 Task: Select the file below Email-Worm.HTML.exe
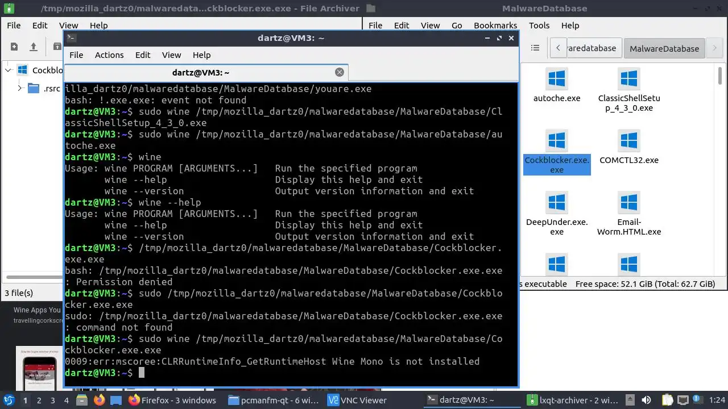629,265
